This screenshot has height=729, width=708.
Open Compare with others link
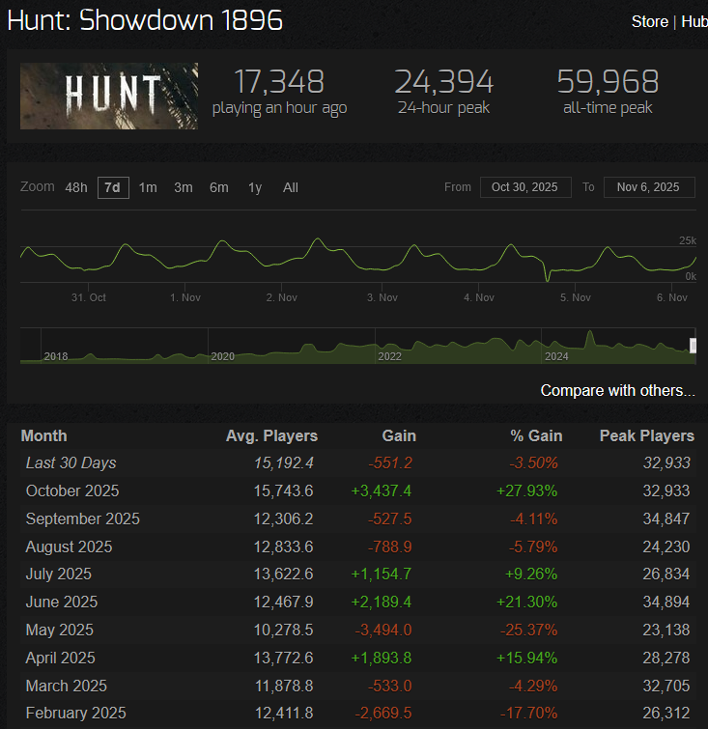point(617,390)
